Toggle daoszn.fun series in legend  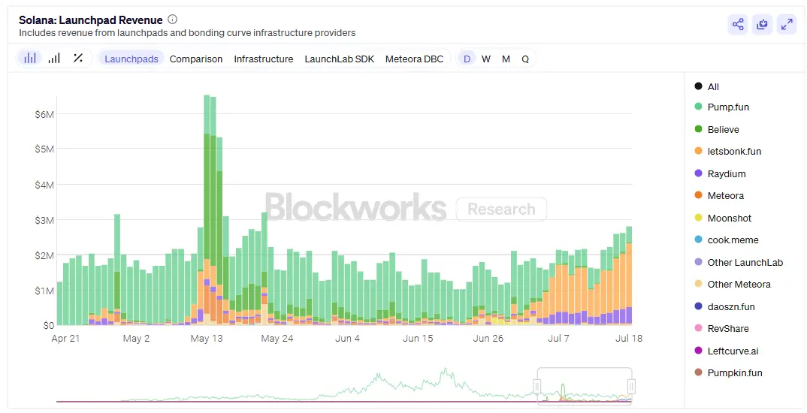click(724, 306)
